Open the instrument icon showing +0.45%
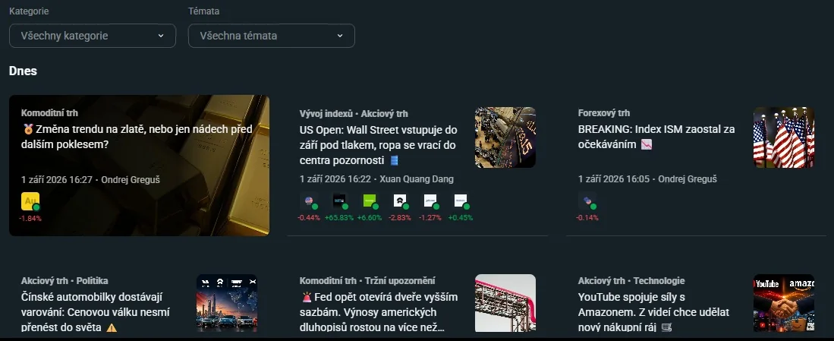The image size is (834, 341). click(460, 201)
